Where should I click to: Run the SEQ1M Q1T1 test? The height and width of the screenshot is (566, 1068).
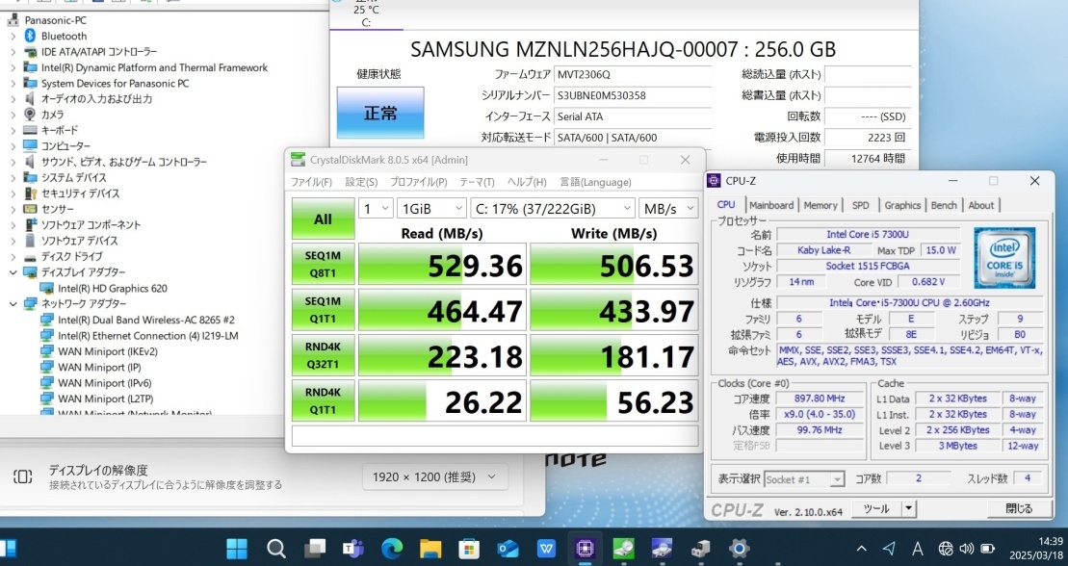pyautogui.click(x=323, y=310)
